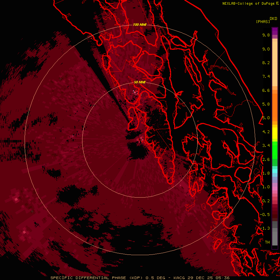Click the '7.4' color scale value
This screenshot has width=280, height=280.
(x=266, y=77)
